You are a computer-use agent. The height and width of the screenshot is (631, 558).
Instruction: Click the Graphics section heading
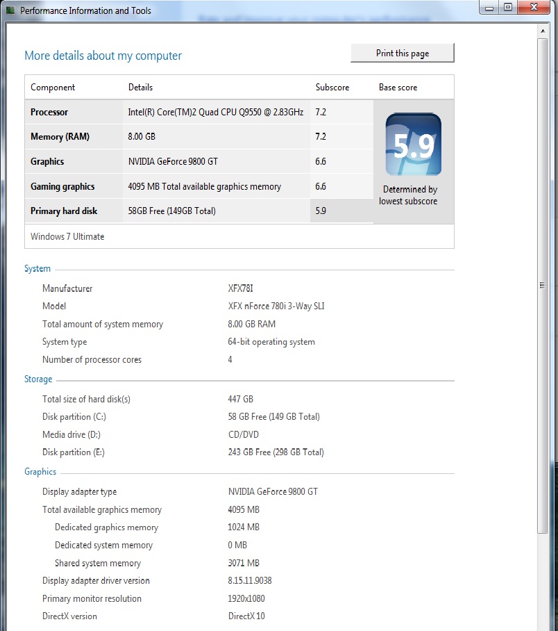[40, 472]
